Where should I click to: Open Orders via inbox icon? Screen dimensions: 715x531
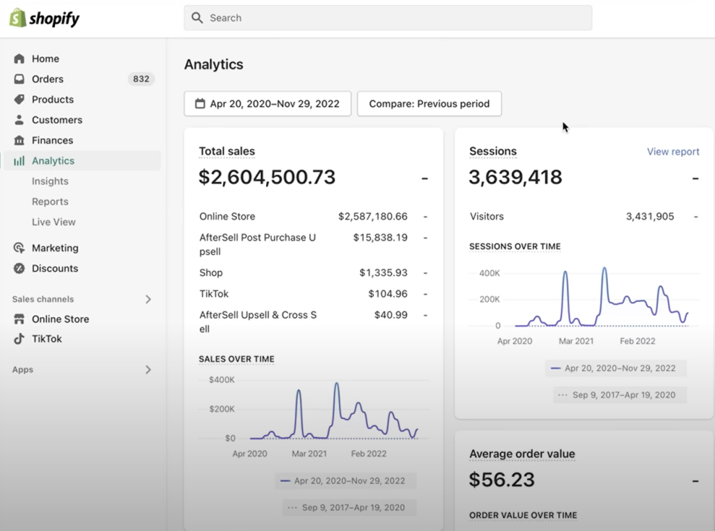19,79
